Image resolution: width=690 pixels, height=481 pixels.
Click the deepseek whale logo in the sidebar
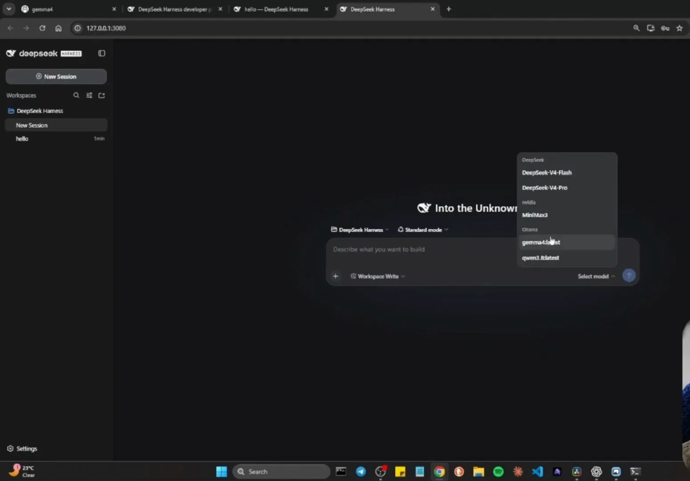[11, 53]
